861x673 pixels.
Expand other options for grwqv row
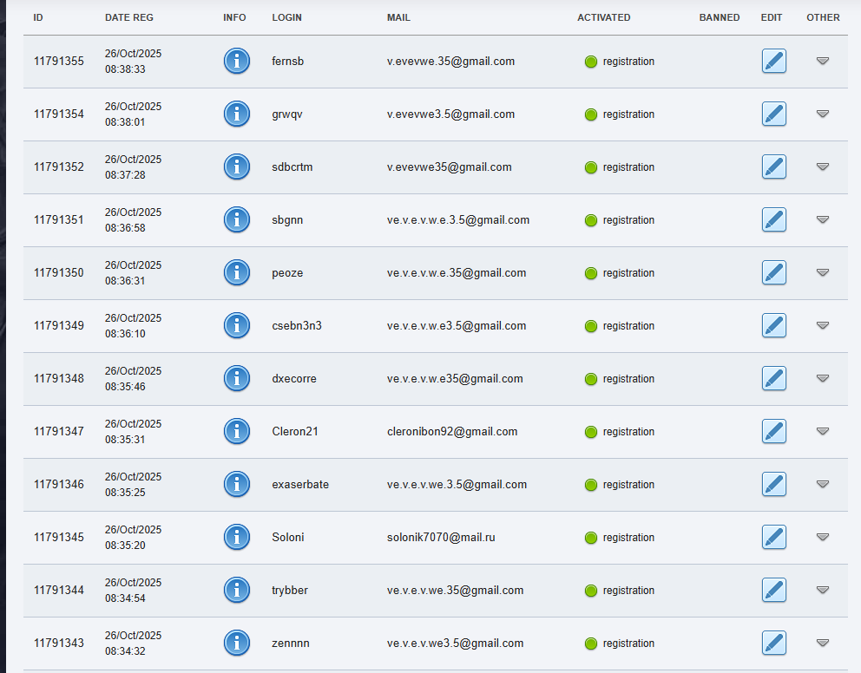[x=823, y=114]
